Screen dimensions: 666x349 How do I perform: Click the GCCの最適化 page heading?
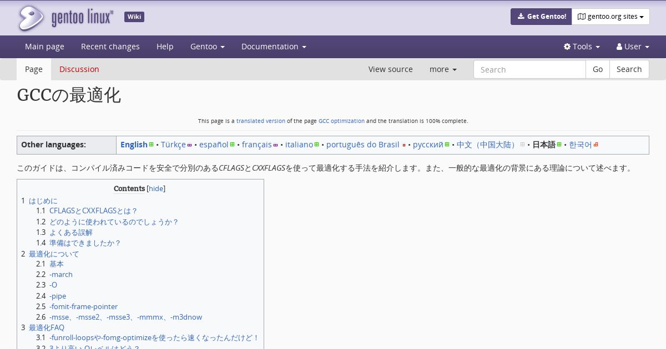tap(69, 95)
